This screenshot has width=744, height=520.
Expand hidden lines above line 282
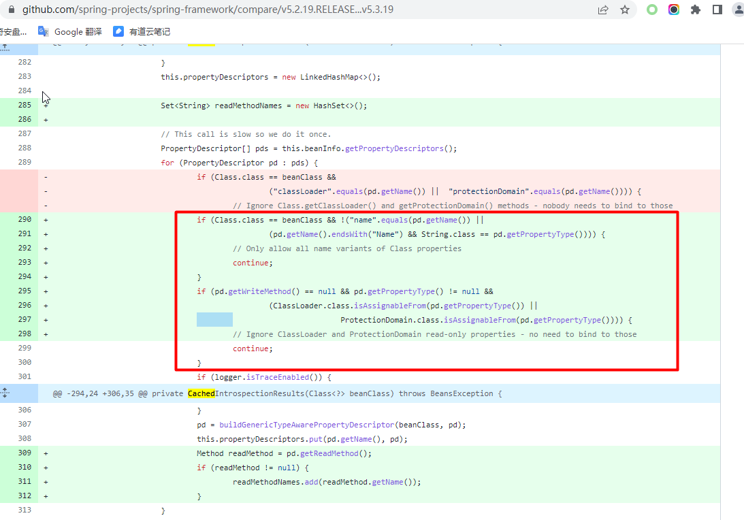(x=5, y=46)
